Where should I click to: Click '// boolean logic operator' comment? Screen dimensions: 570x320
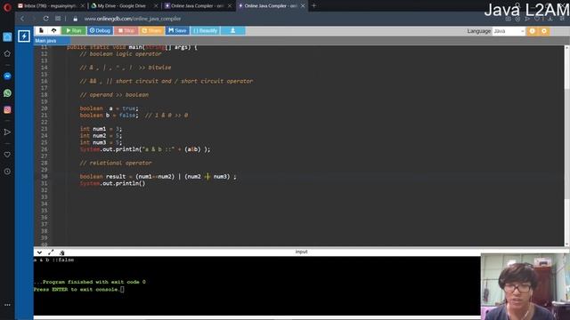tap(120, 53)
